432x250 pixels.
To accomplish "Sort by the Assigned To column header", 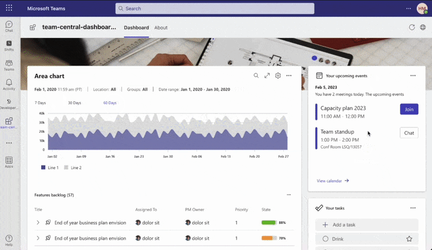I will click(x=146, y=209).
